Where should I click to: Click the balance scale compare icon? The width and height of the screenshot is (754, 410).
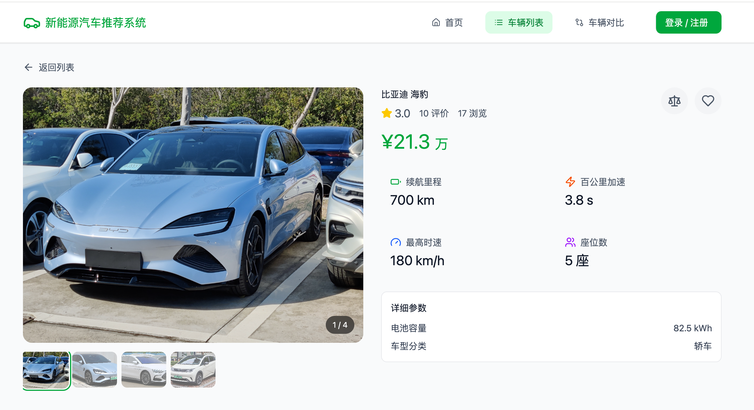674,101
